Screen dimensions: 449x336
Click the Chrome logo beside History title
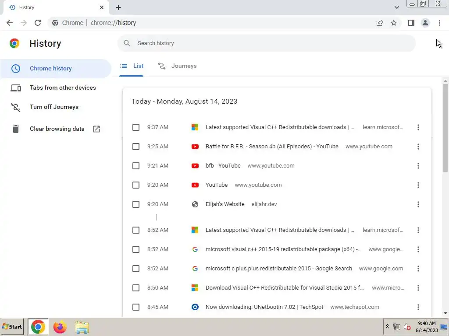click(14, 43)
